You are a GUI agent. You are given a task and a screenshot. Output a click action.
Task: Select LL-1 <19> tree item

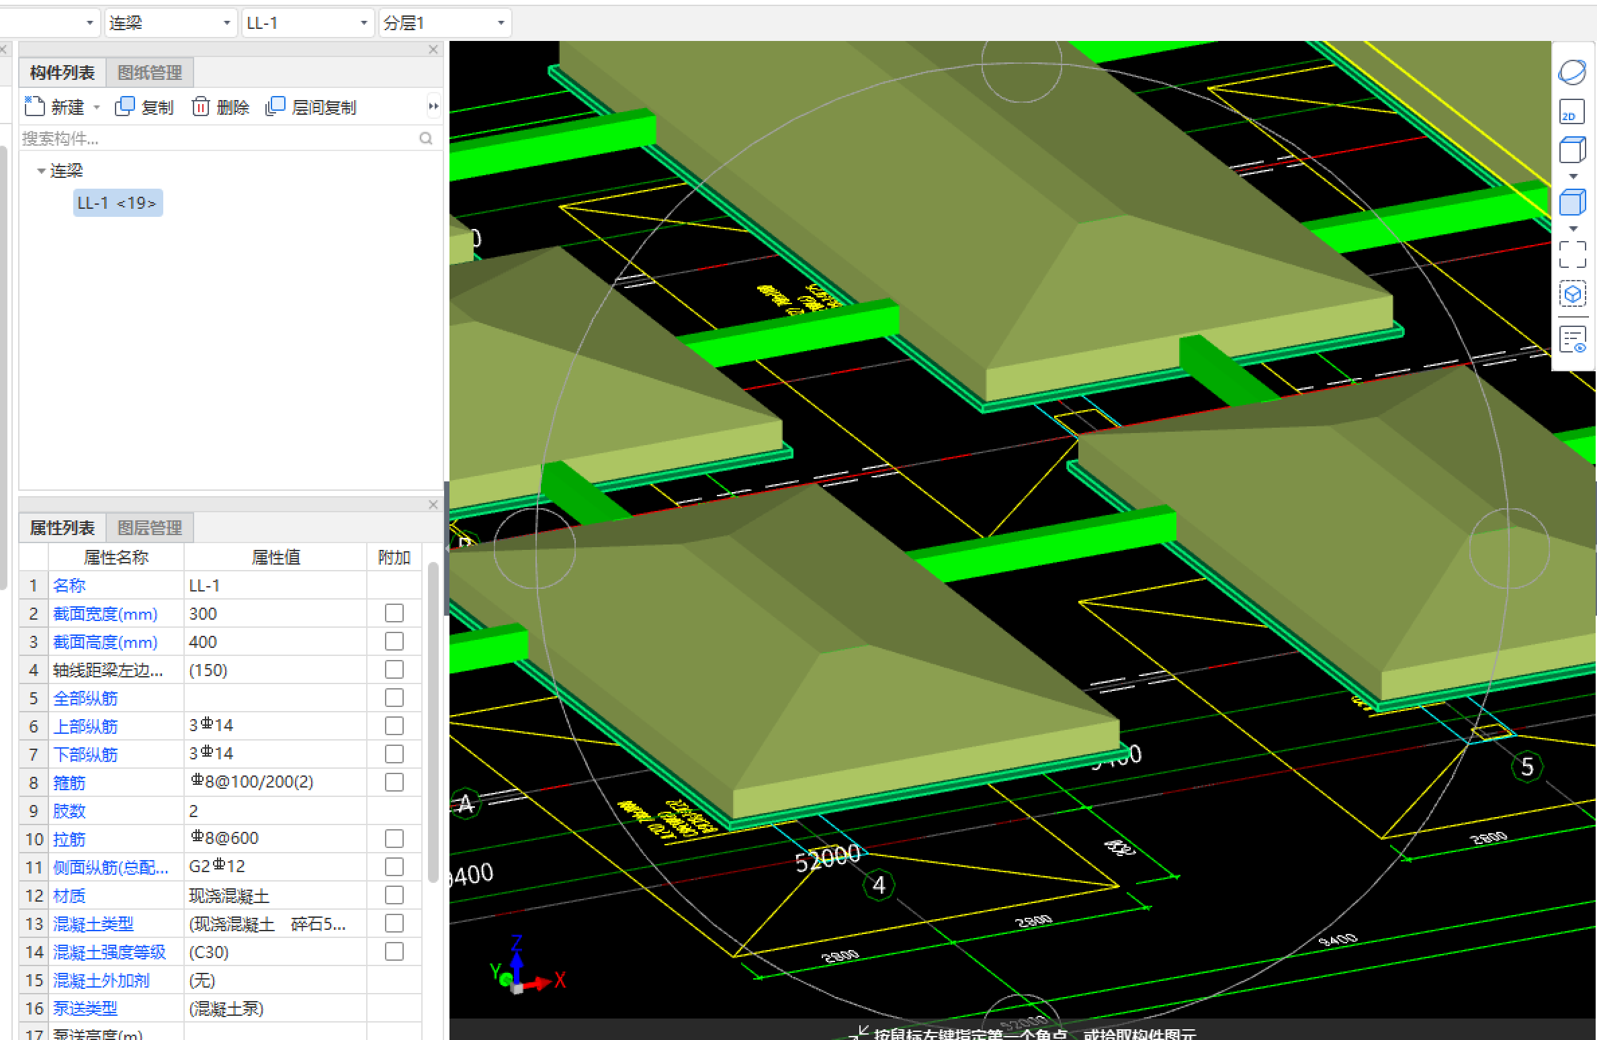(118, 203)
